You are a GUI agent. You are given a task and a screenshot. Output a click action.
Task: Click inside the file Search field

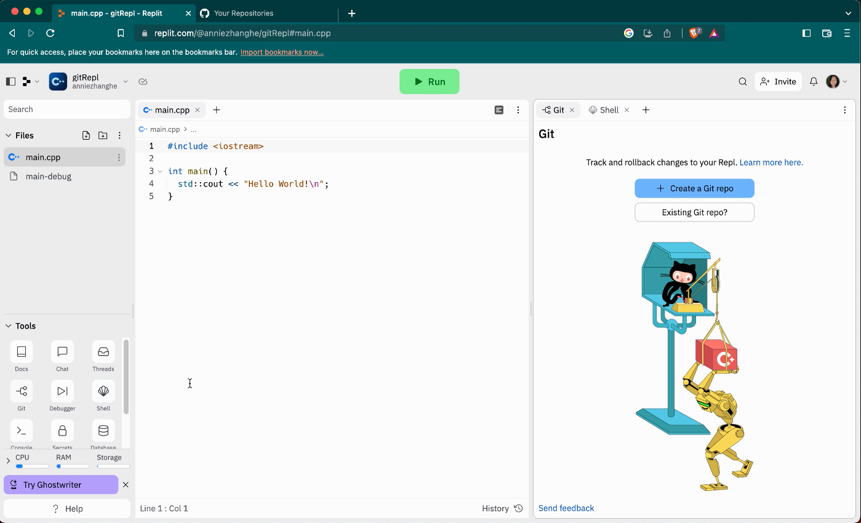tap(66, 109)
